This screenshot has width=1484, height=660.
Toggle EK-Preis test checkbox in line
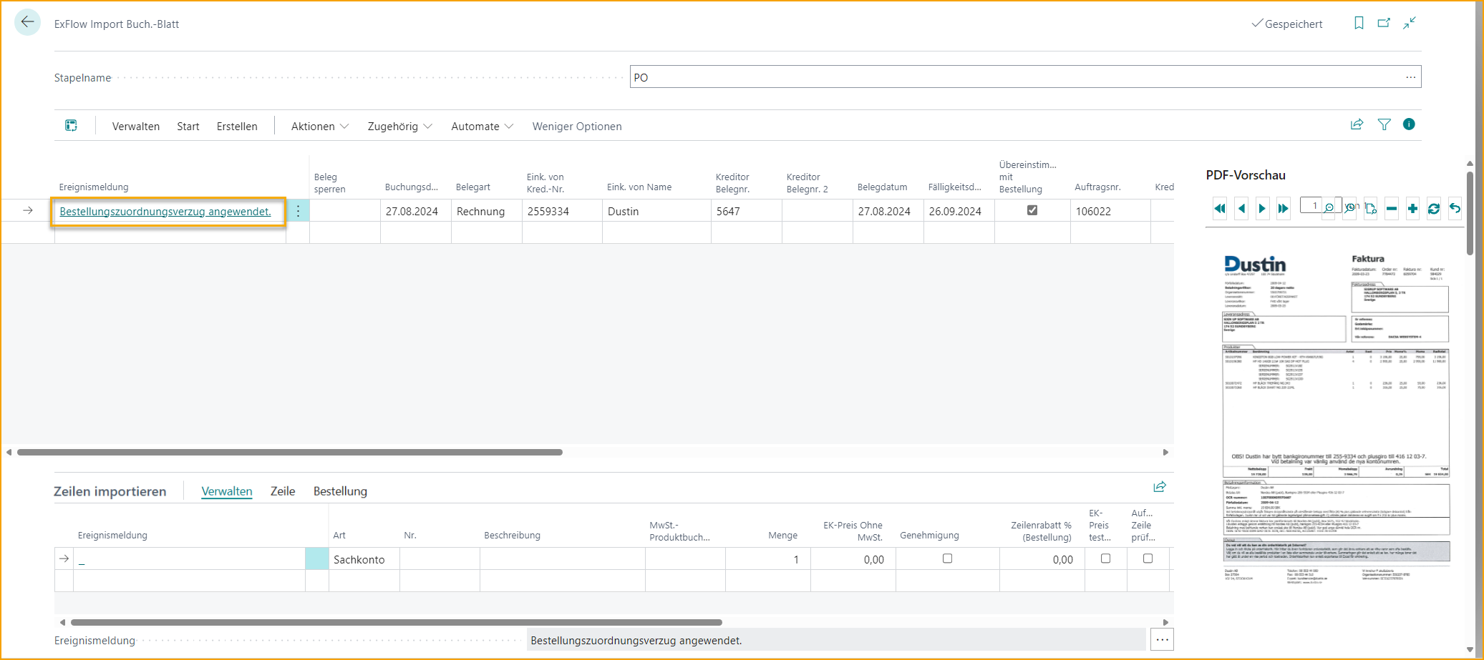point(1105,558)
